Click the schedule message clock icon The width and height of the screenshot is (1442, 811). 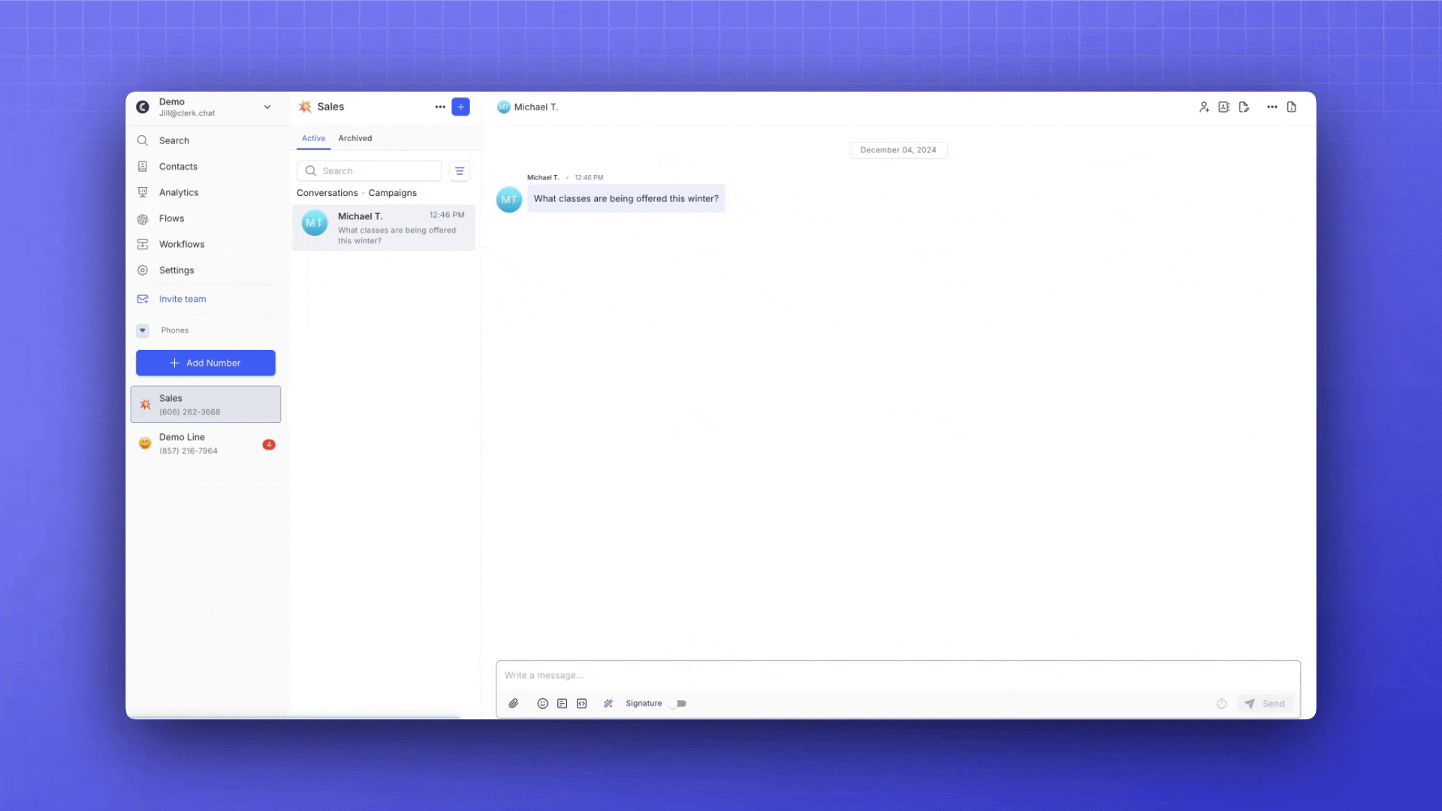tap(1222, 704)
